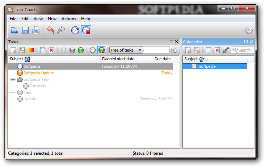Open the main toolbar customize gear

pyautogui.click(x=248, y=30)
